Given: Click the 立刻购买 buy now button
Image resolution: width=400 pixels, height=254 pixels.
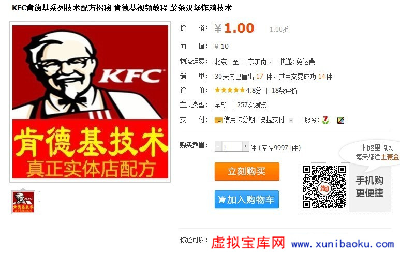Looking at the screenshot, I should pyautogui.click(x=247, y=171).
